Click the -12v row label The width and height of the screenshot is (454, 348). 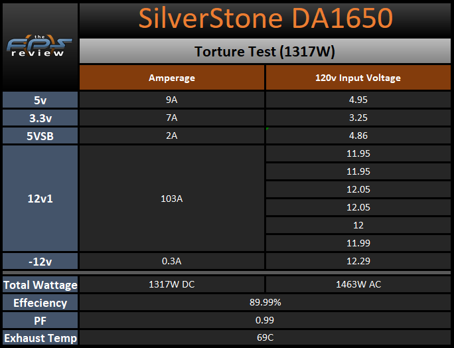coord(40,261)
